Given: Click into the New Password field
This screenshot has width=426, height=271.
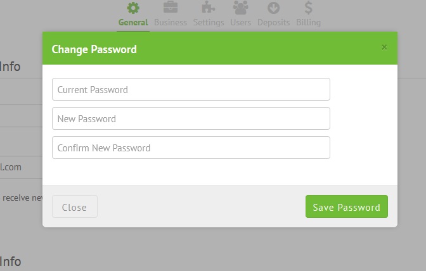Looking at the screenshot, I should pyautogui.click(x=191, y=118).
